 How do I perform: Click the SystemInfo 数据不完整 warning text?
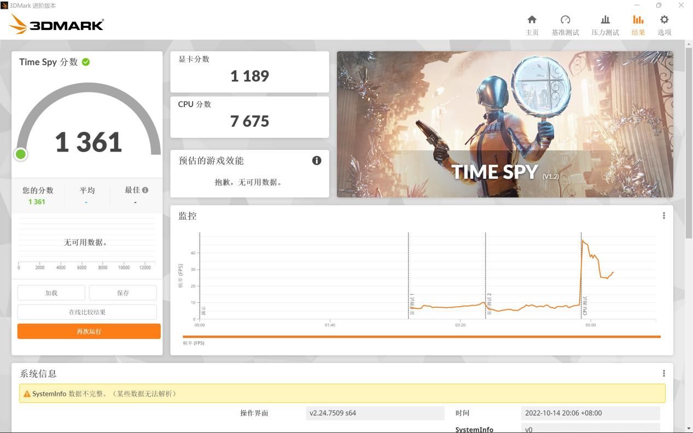pyautogui.click(x=104, y=394)
